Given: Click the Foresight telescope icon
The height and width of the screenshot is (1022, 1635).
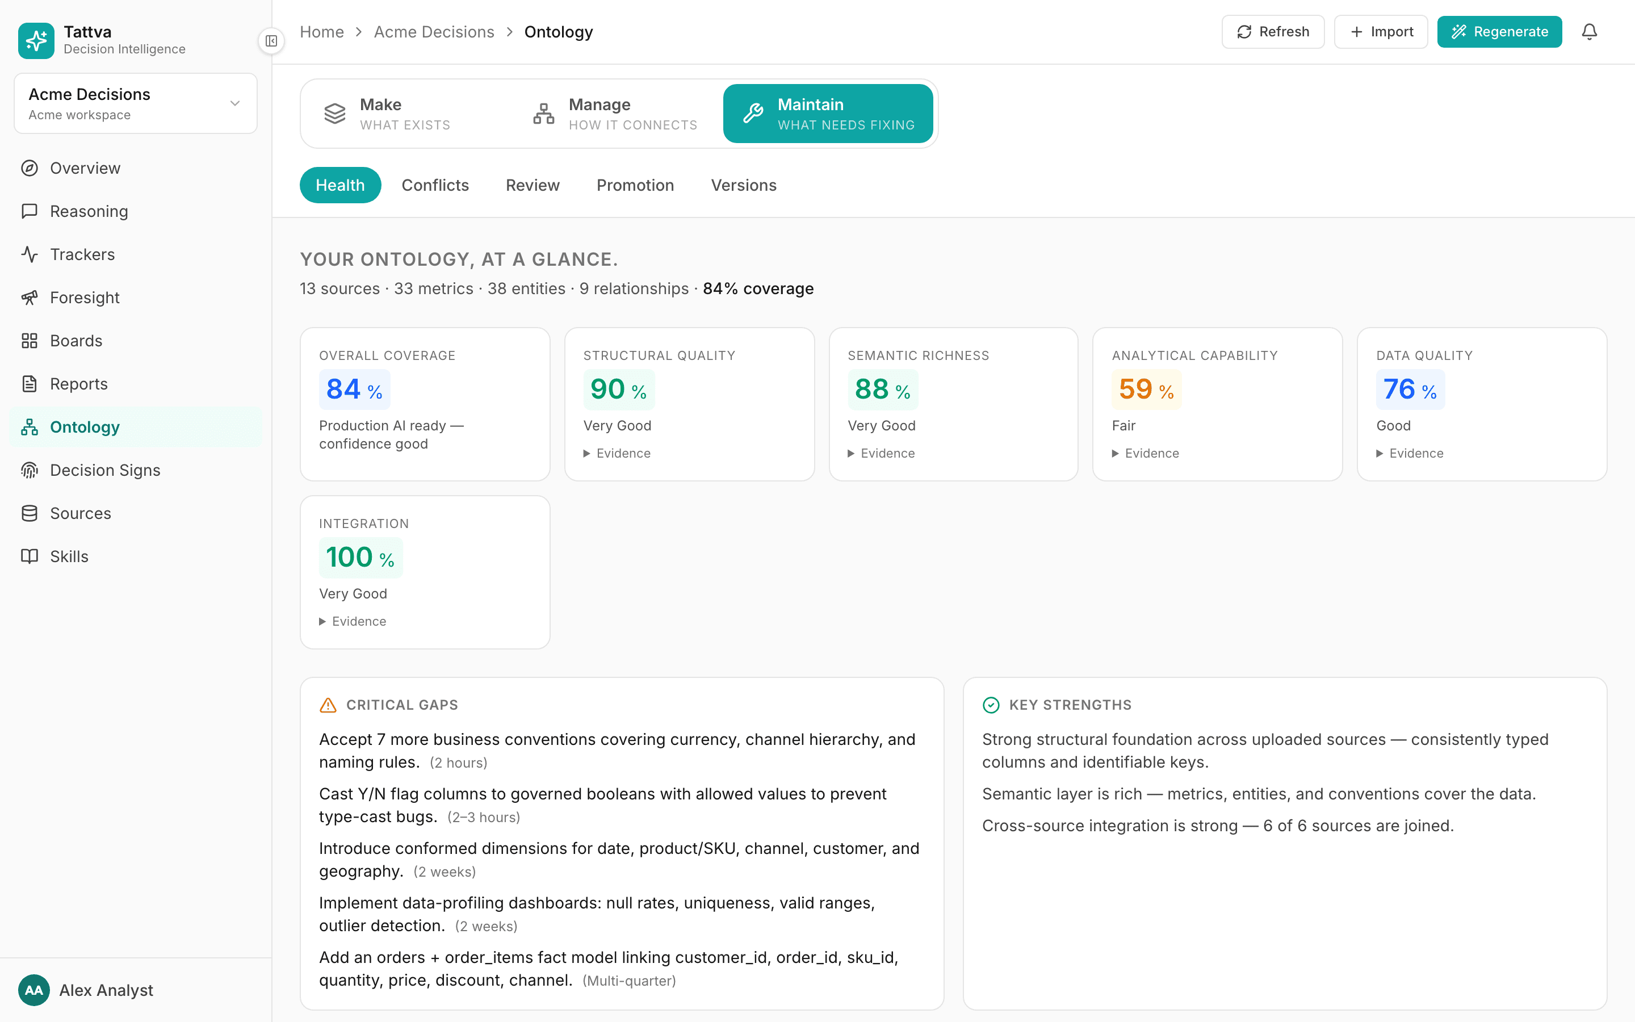Looking at the screenshot, I should point(30,298).
